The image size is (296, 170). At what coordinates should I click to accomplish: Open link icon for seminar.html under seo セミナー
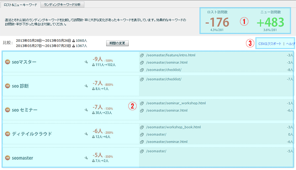coord(142,110)
